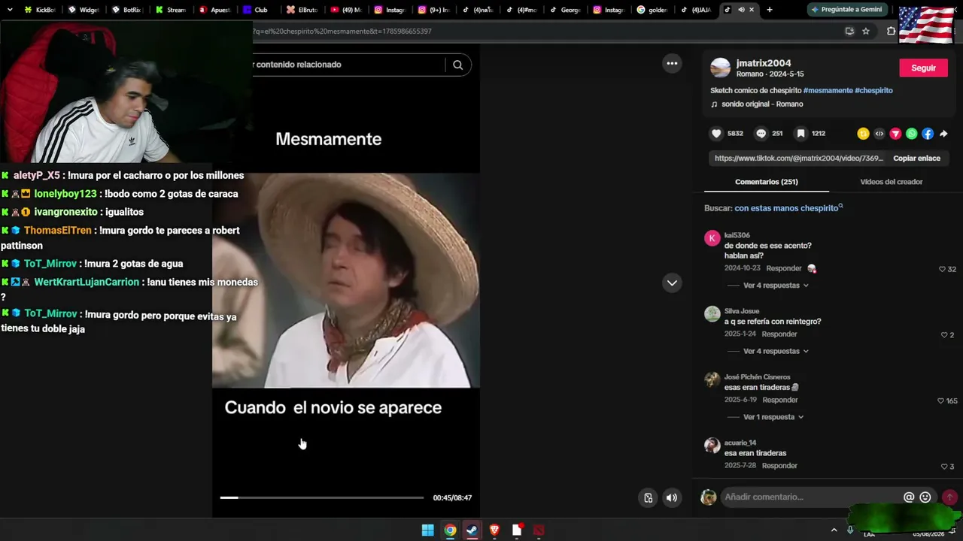Like José Pichén Cisneros's comment
This screenshot has height=541, width=963.
940,401
